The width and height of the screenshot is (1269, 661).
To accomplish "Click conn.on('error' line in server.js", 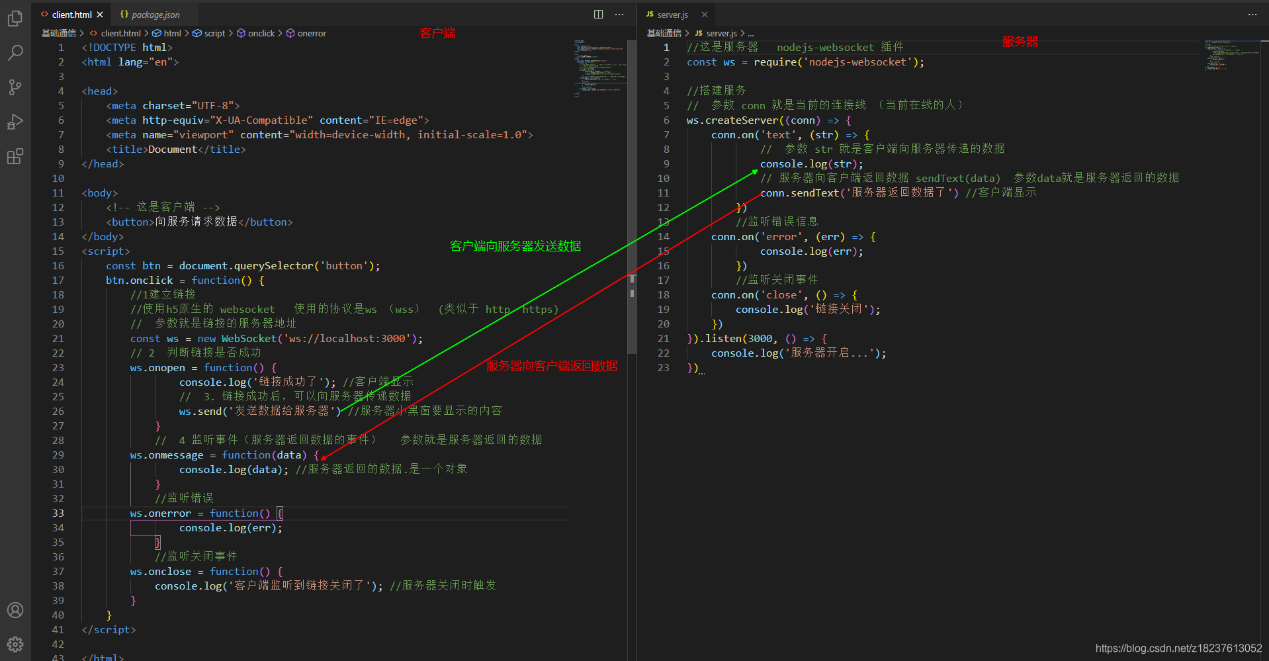I will (x=793, y=237).
